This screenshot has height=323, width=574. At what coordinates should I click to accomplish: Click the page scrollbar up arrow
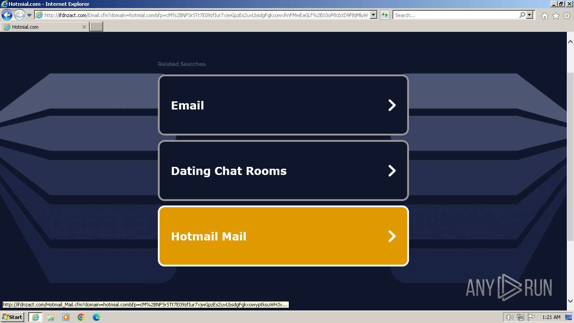tap(570, 42)
